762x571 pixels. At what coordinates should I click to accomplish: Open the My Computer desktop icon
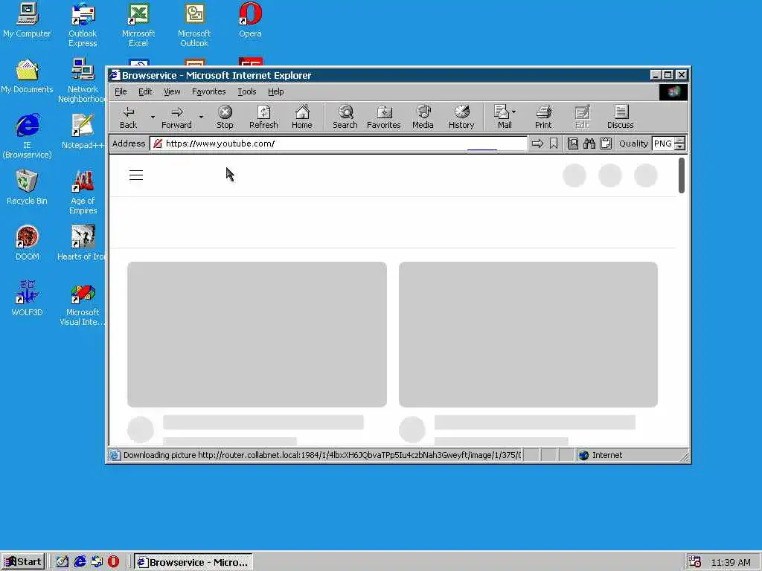coord(27,20)
